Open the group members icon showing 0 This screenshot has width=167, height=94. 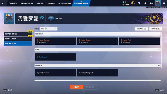(x=151, y=3)
